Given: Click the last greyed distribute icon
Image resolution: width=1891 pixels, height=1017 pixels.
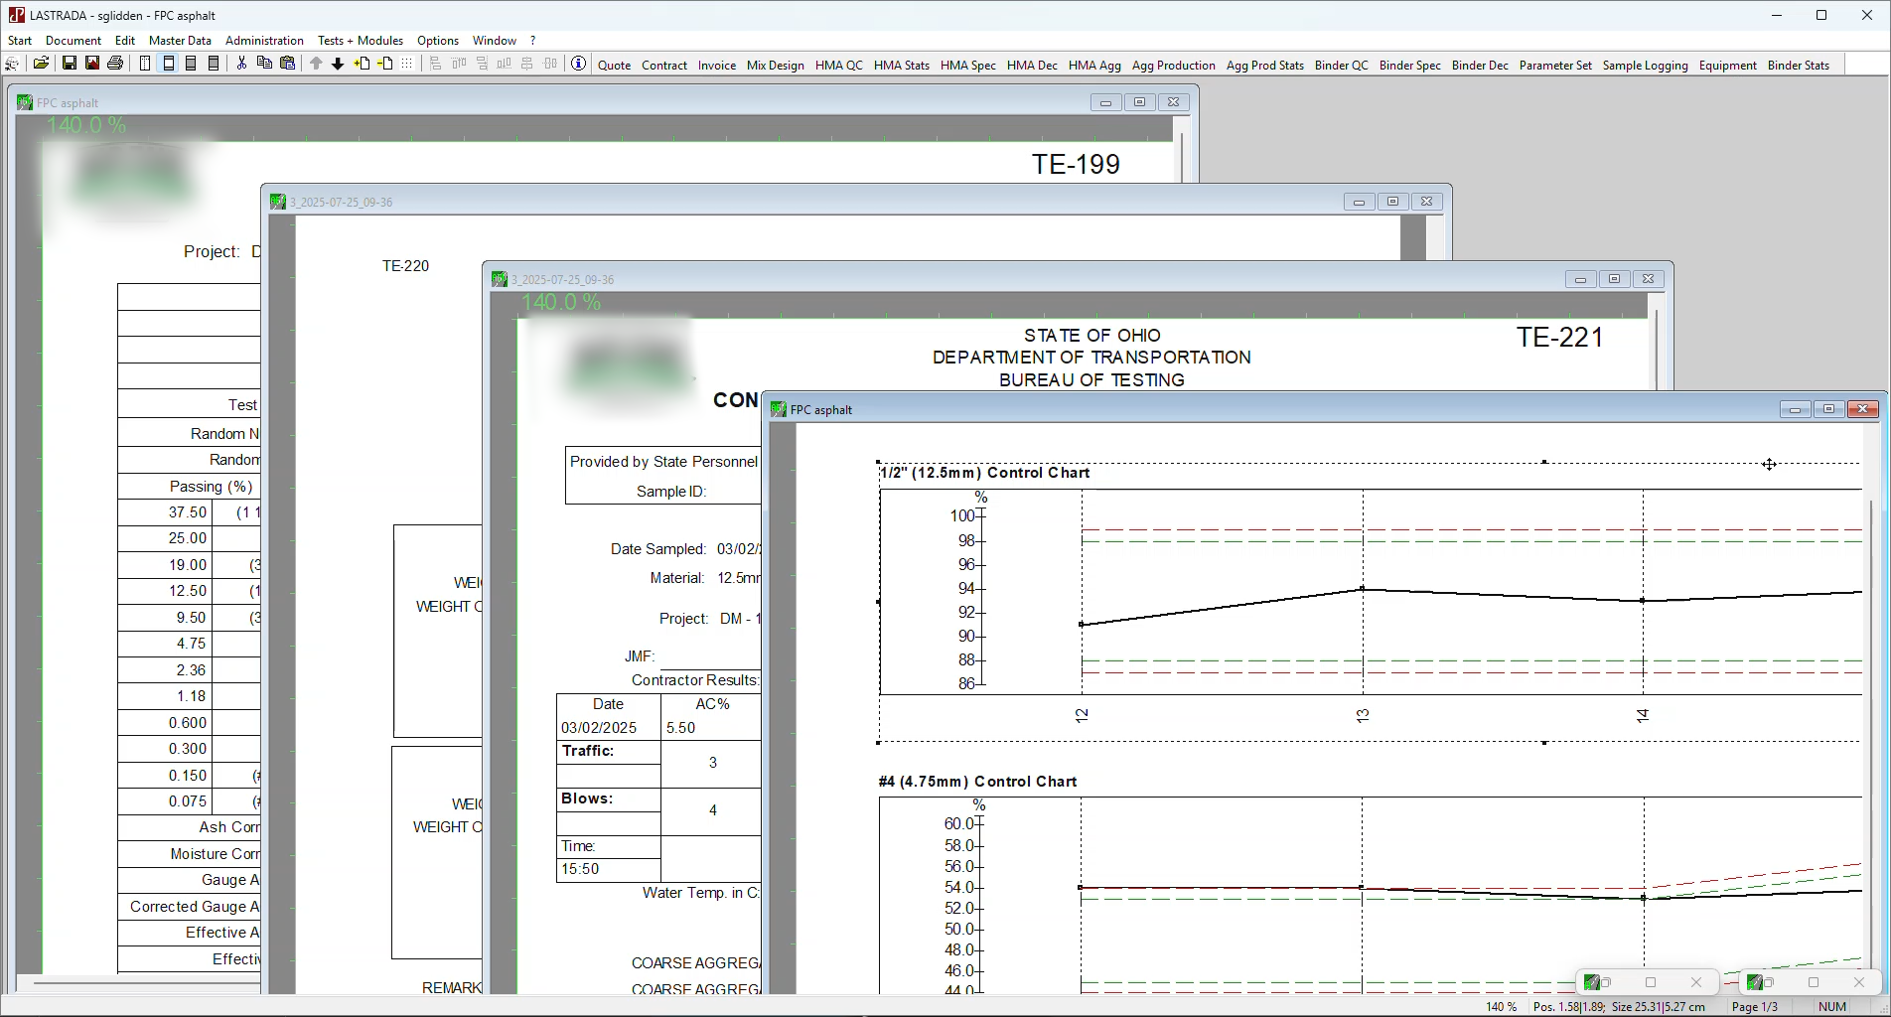Looking at the screenshot, I should click(x=551, y=64).
